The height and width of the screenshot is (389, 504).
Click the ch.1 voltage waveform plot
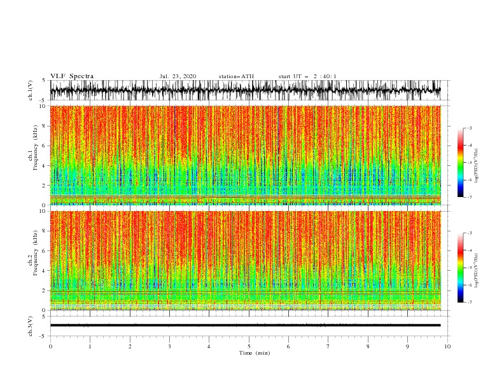[245, 90]
